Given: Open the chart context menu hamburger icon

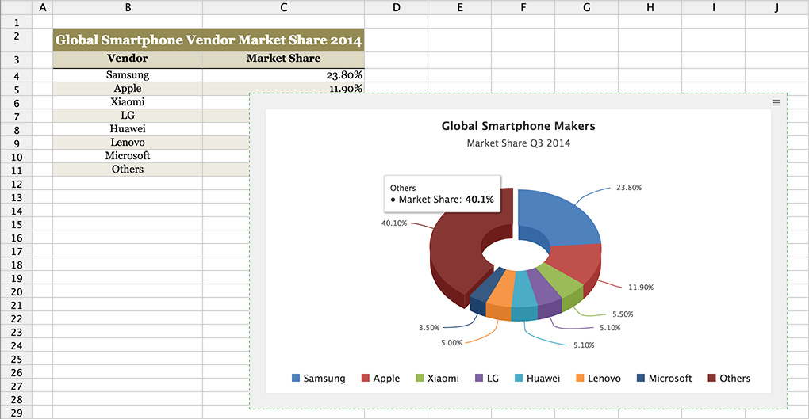Looking at the screenshot, I should tap(776, 102).
